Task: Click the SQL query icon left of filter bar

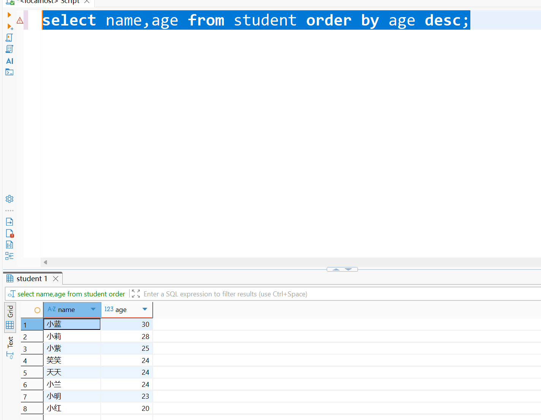Action: (11, 294)
